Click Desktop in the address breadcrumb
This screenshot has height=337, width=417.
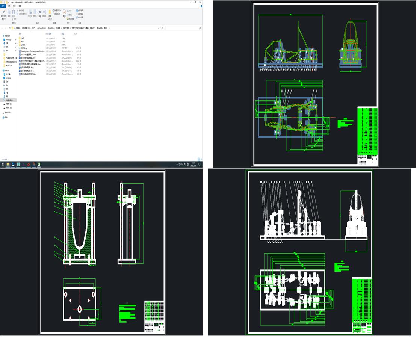pos(51,28)
